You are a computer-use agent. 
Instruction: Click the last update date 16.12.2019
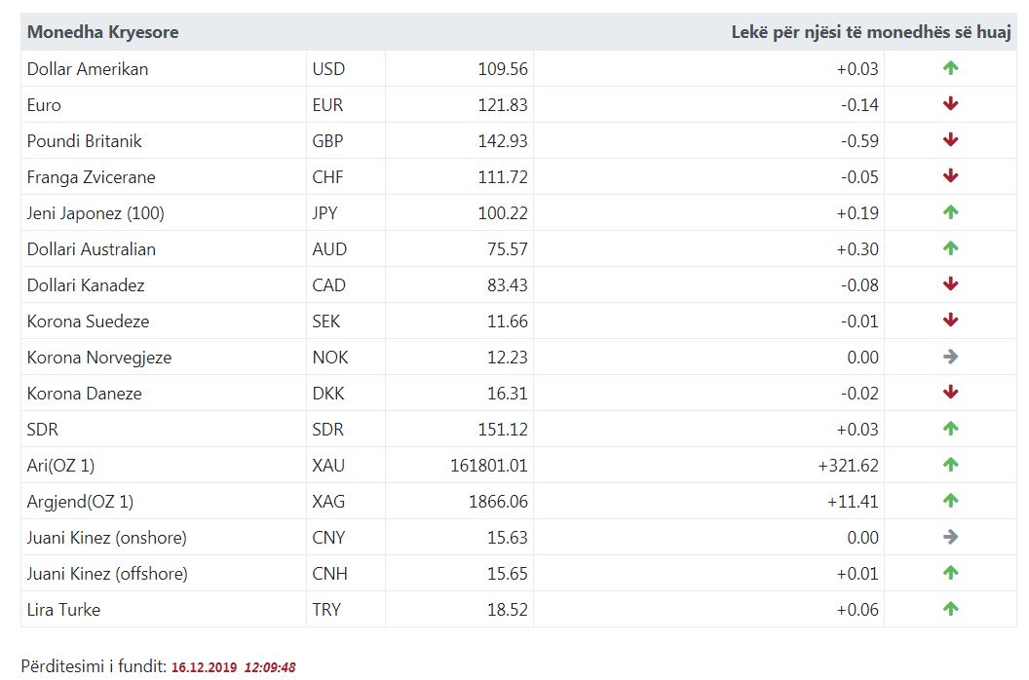pyautogui.click(x=204, y=667)
